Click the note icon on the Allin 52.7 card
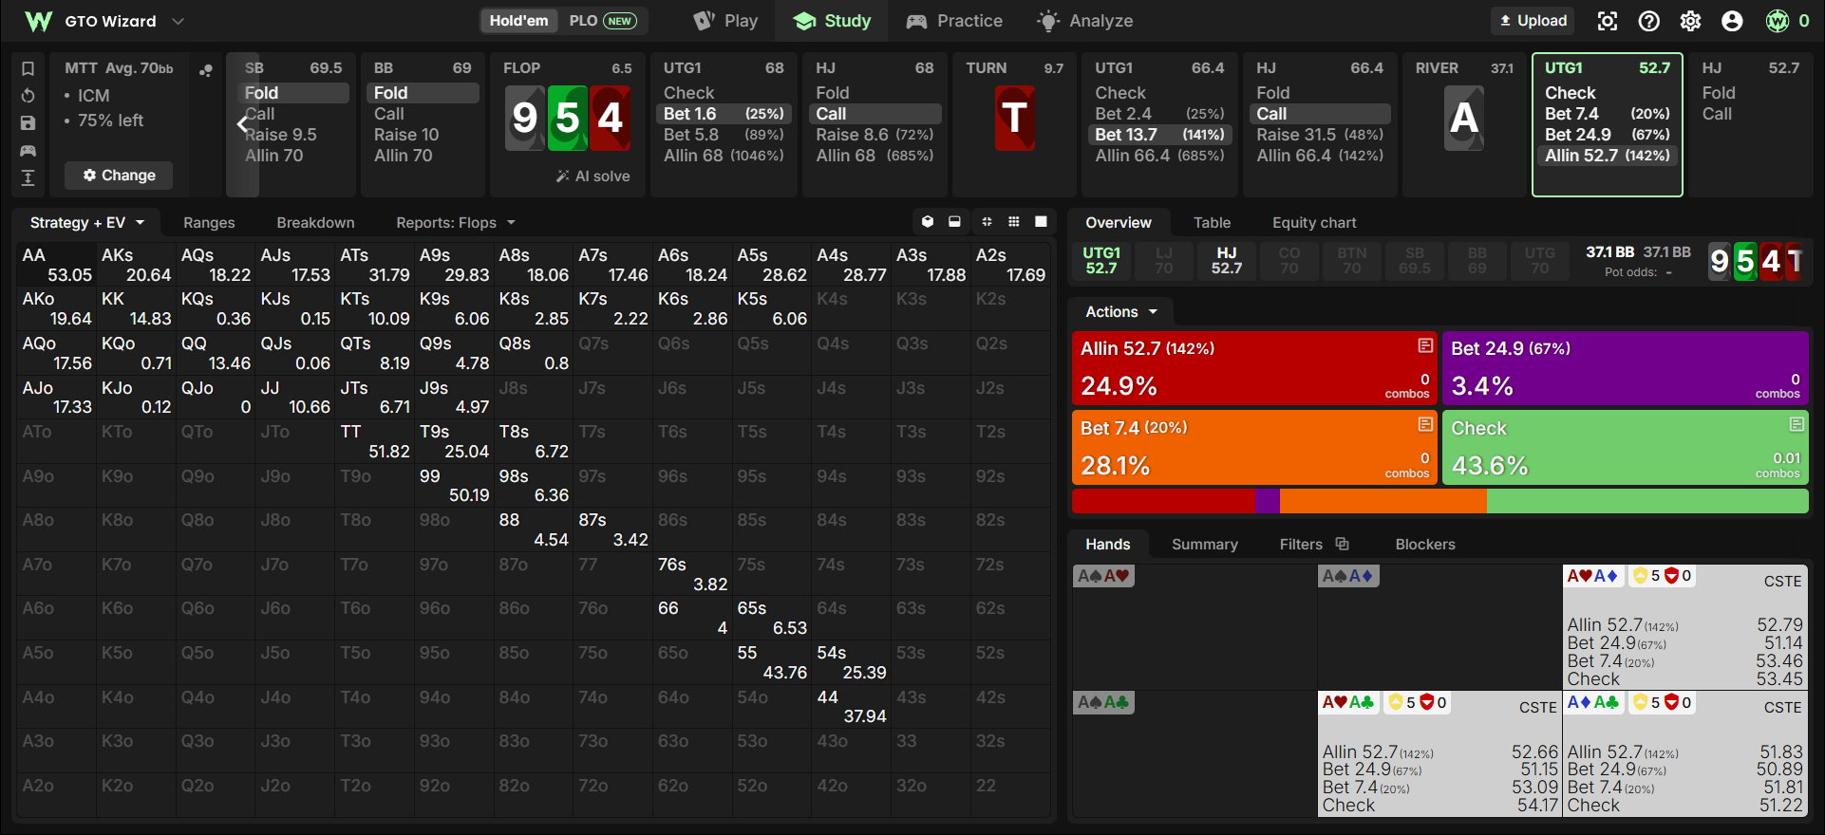This screenshot has width=1825, height=835. pos(1425,346)
